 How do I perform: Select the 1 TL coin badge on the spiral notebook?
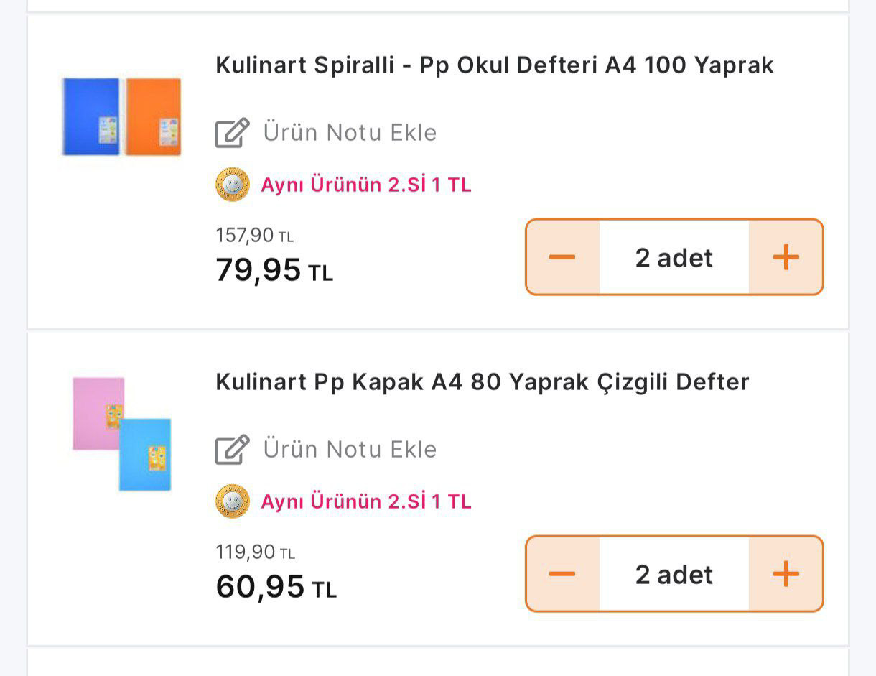tap(233, 185)
